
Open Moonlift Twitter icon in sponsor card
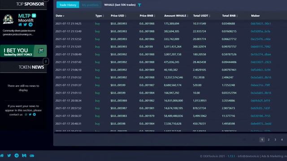(x=25, y=25)
